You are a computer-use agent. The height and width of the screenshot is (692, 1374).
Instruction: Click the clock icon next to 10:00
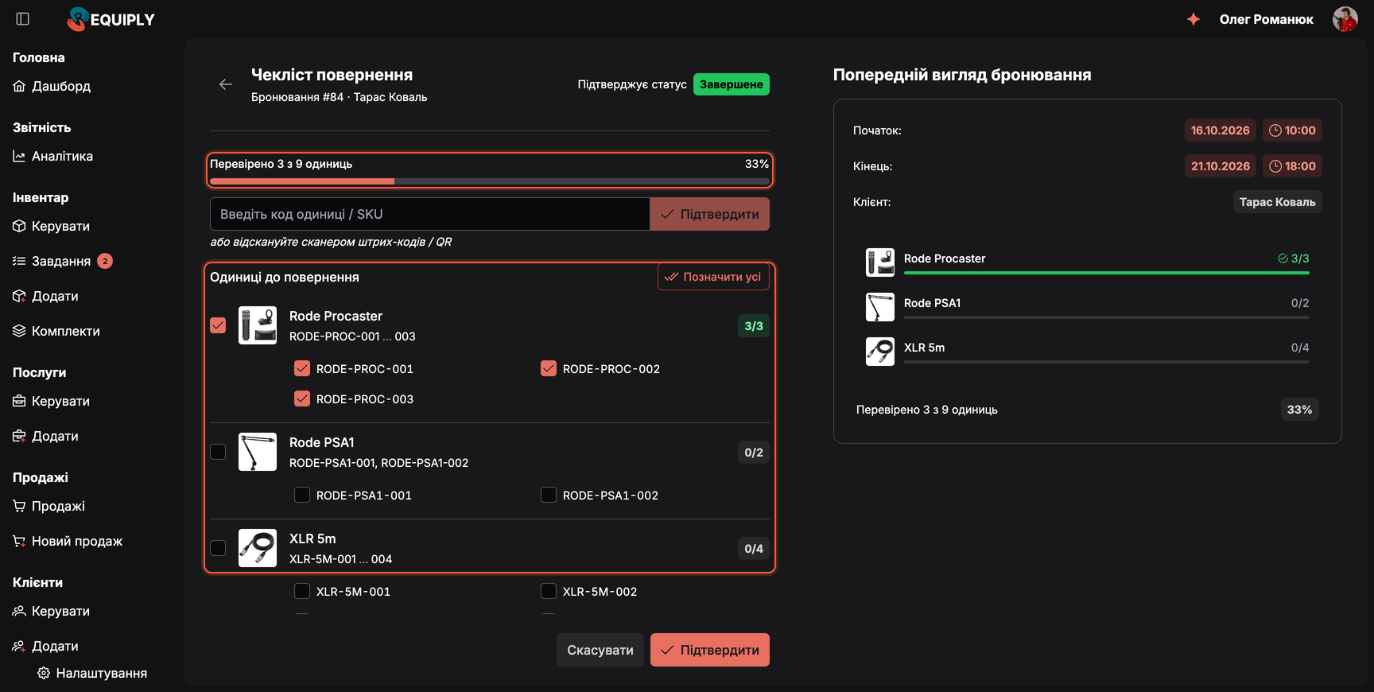(1275, 130)
